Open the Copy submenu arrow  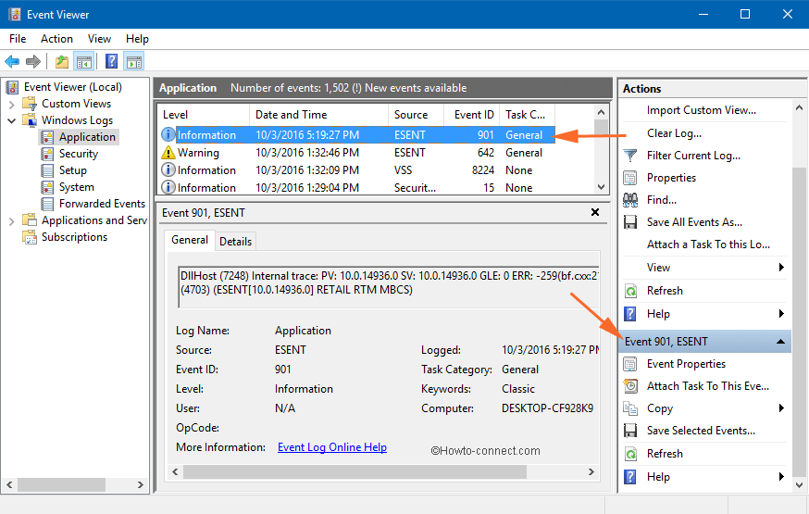click(x=781, y=408)
